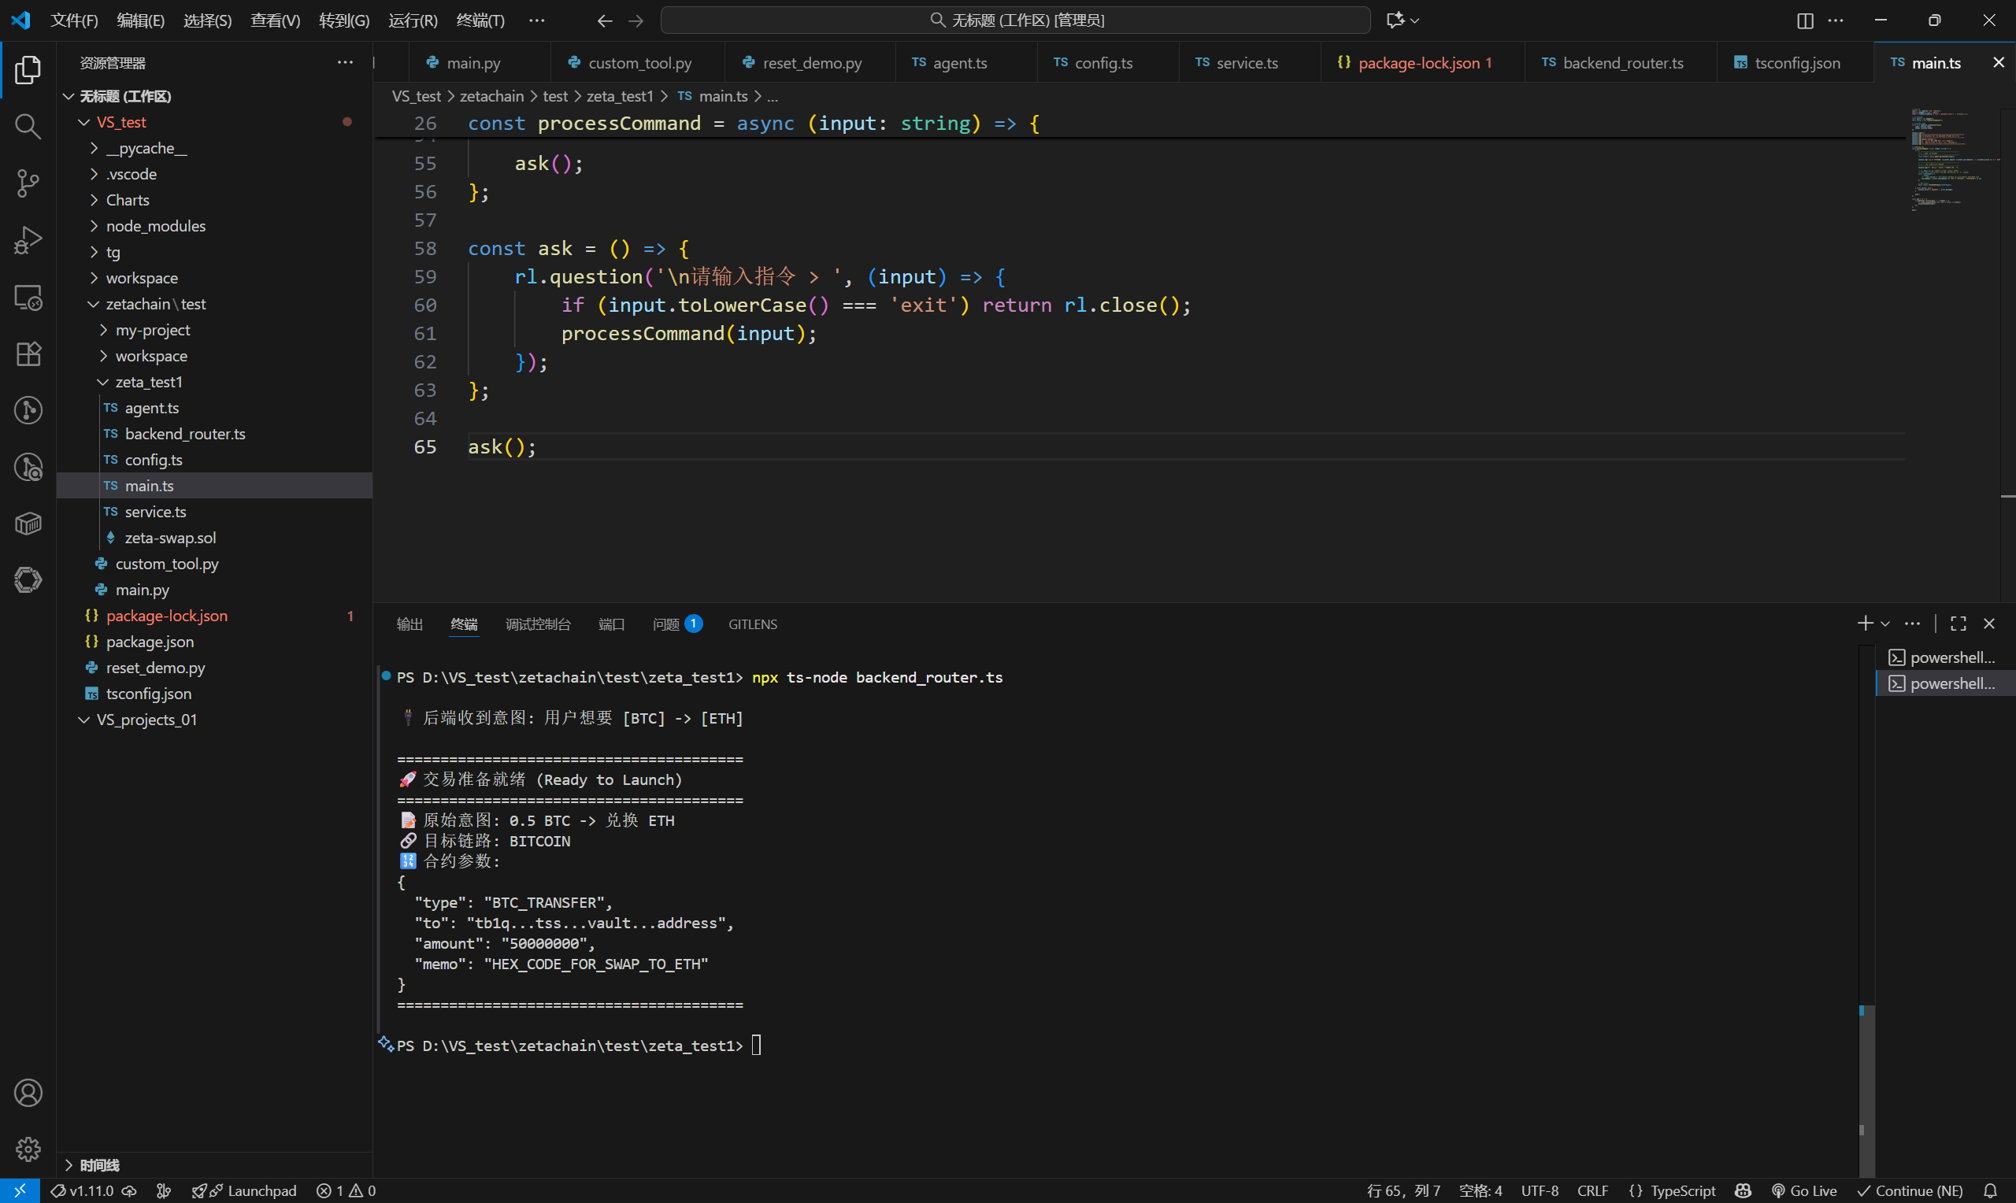
Task: Open the Extensions view
Action: [28, 353]
